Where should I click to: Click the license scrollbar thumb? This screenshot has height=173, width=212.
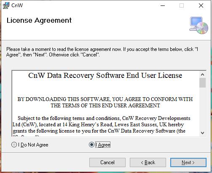point(202,83)
